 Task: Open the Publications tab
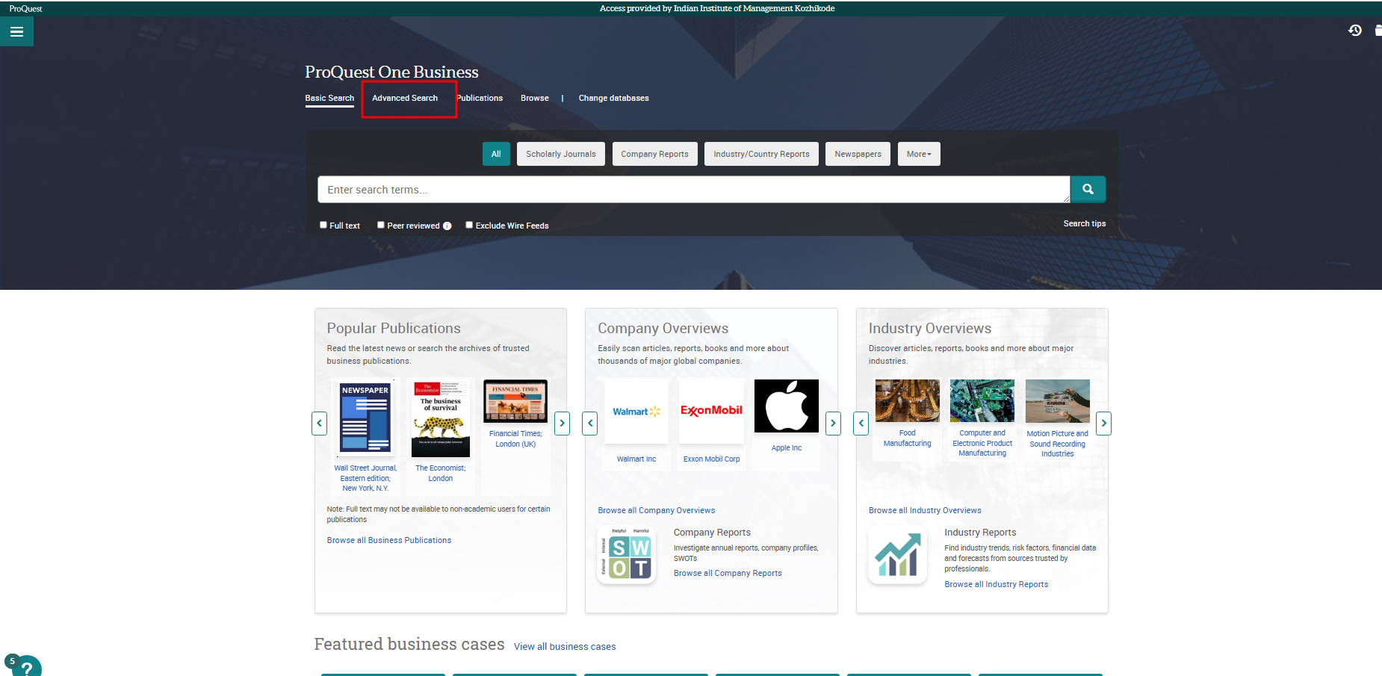(x=480, y=99)
